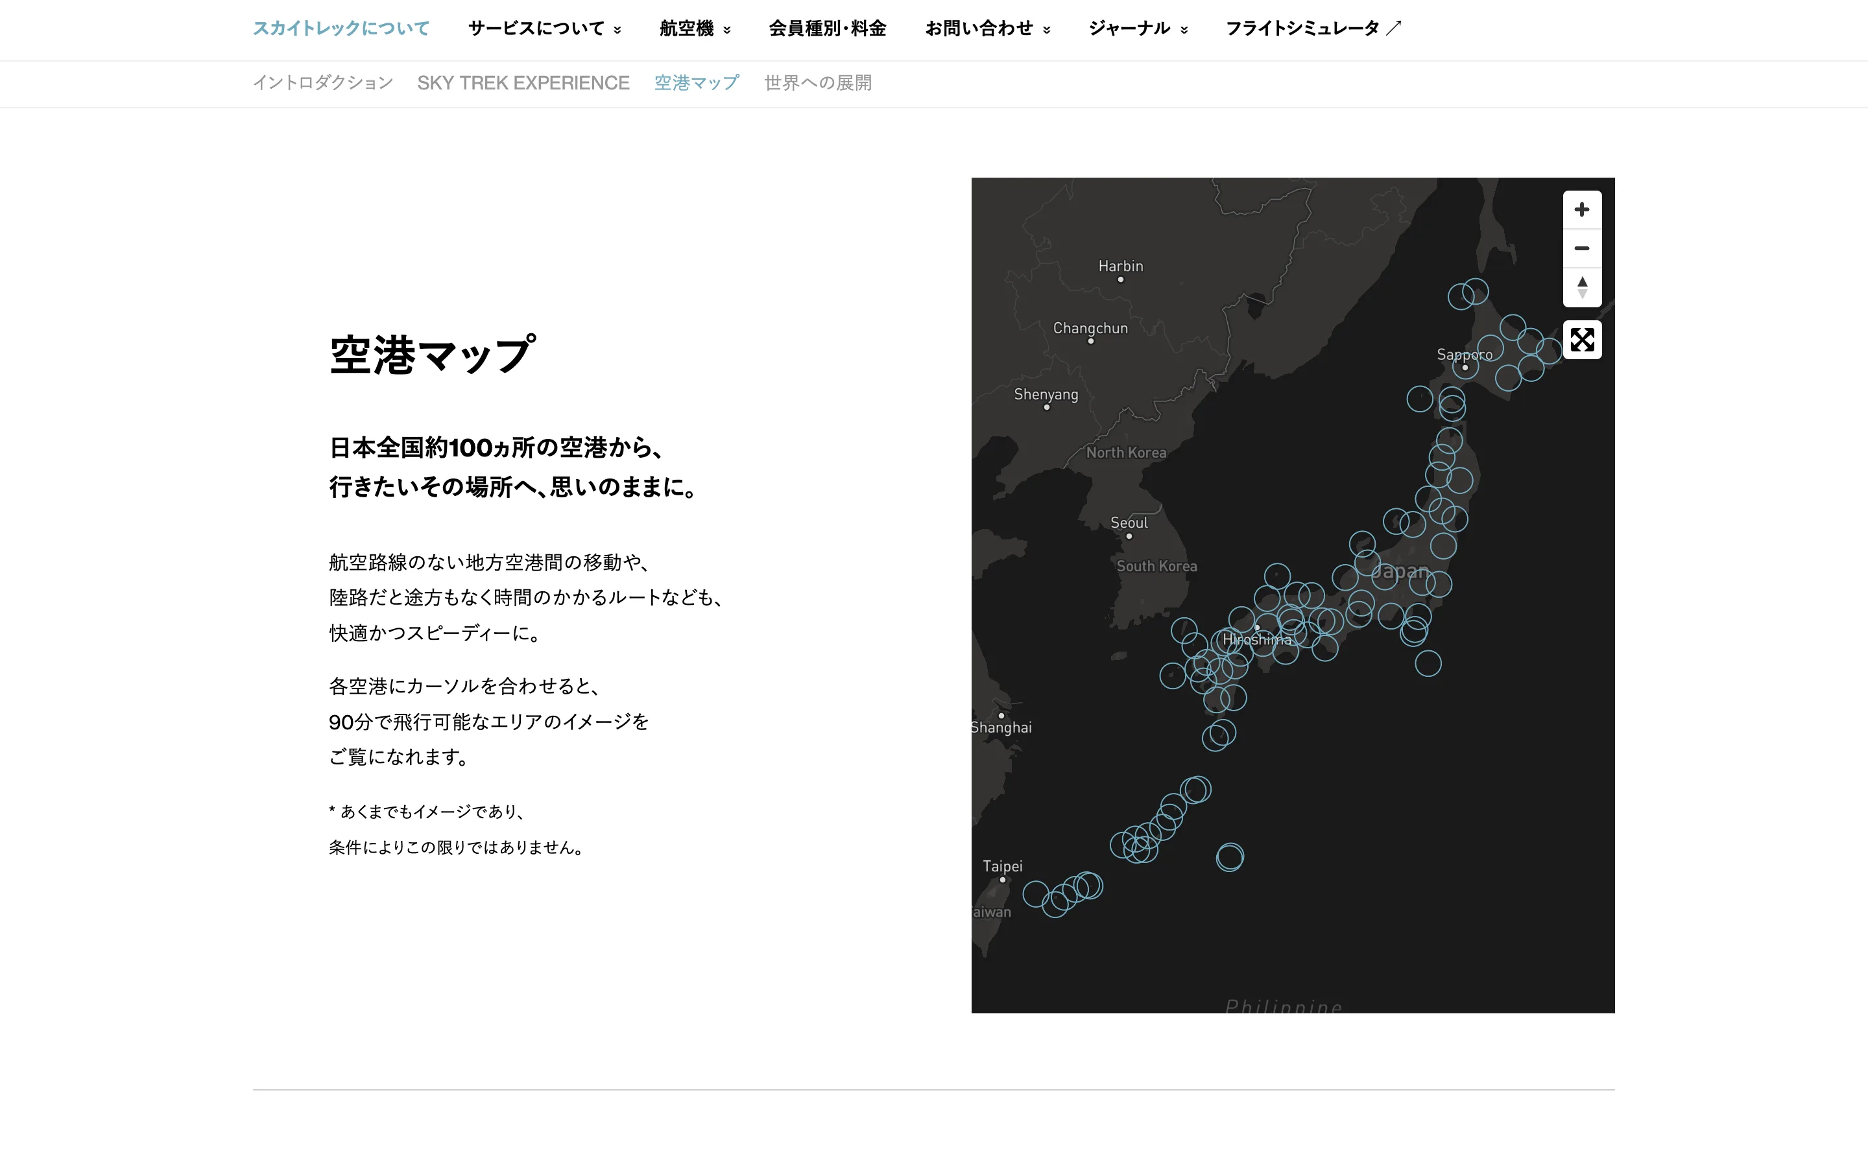The height and width of the screenshot is (1167, 1868).
Task: Jump to 世界への展開 section
Action: (817, 82)
